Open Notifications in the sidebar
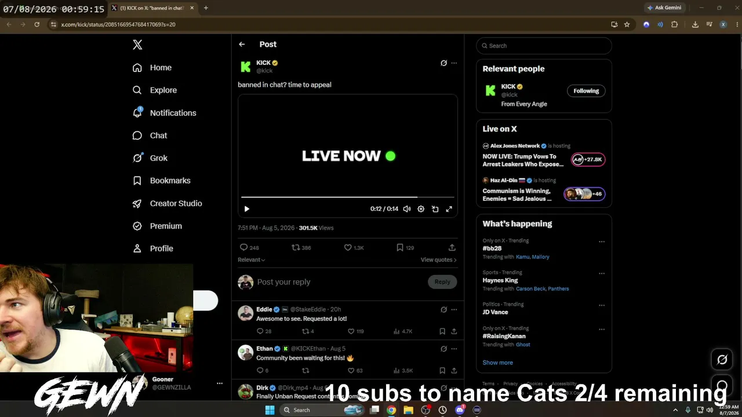Screen dimensions: 742x417 coord(164,113)
